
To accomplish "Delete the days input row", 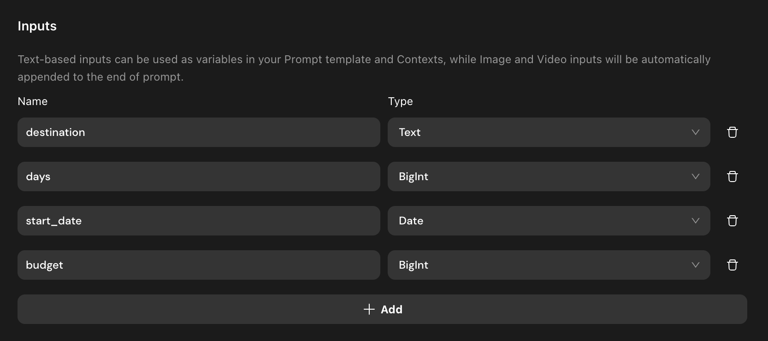I will click(733, 176).
